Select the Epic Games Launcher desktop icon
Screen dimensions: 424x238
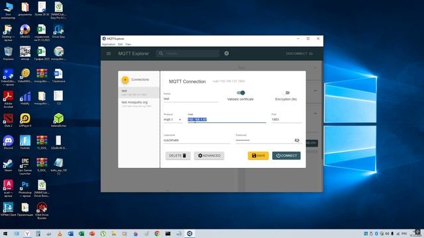25,166
